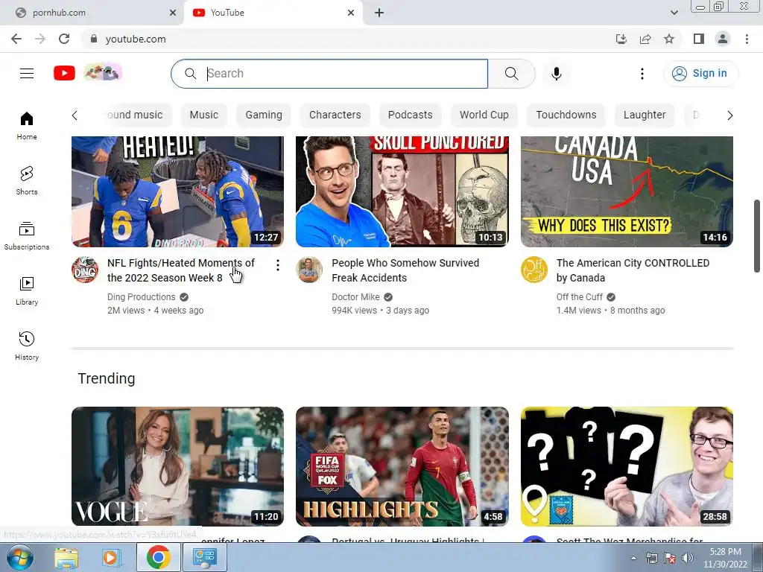Screen dimensions: 763x572
Task: Open the Windows Start menu
Action: [x=19, y=557]
